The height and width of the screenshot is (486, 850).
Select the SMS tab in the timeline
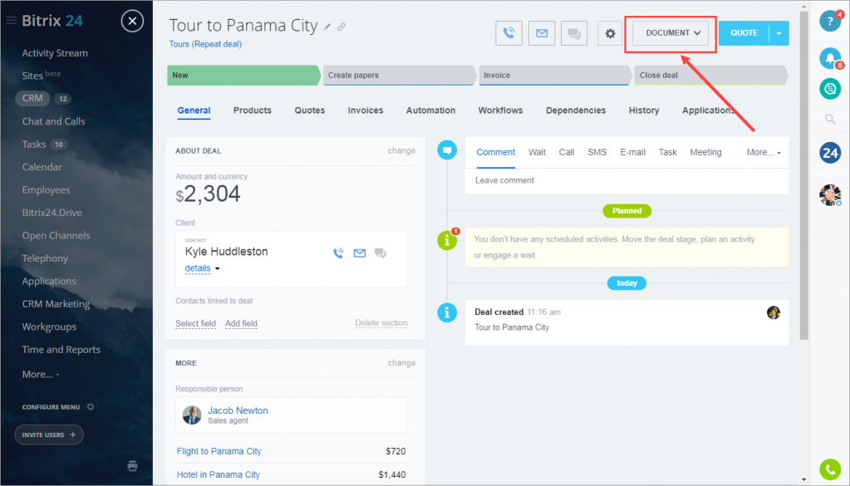(597, 152)
